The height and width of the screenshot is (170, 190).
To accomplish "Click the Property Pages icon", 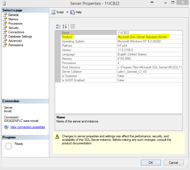I will [x=72, y=26].
